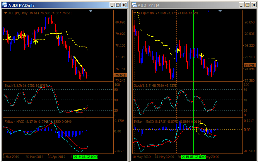Click the 77.145 price level on the Daily scale
This screenshot has height=162, width=258.
tap(120, 57)
